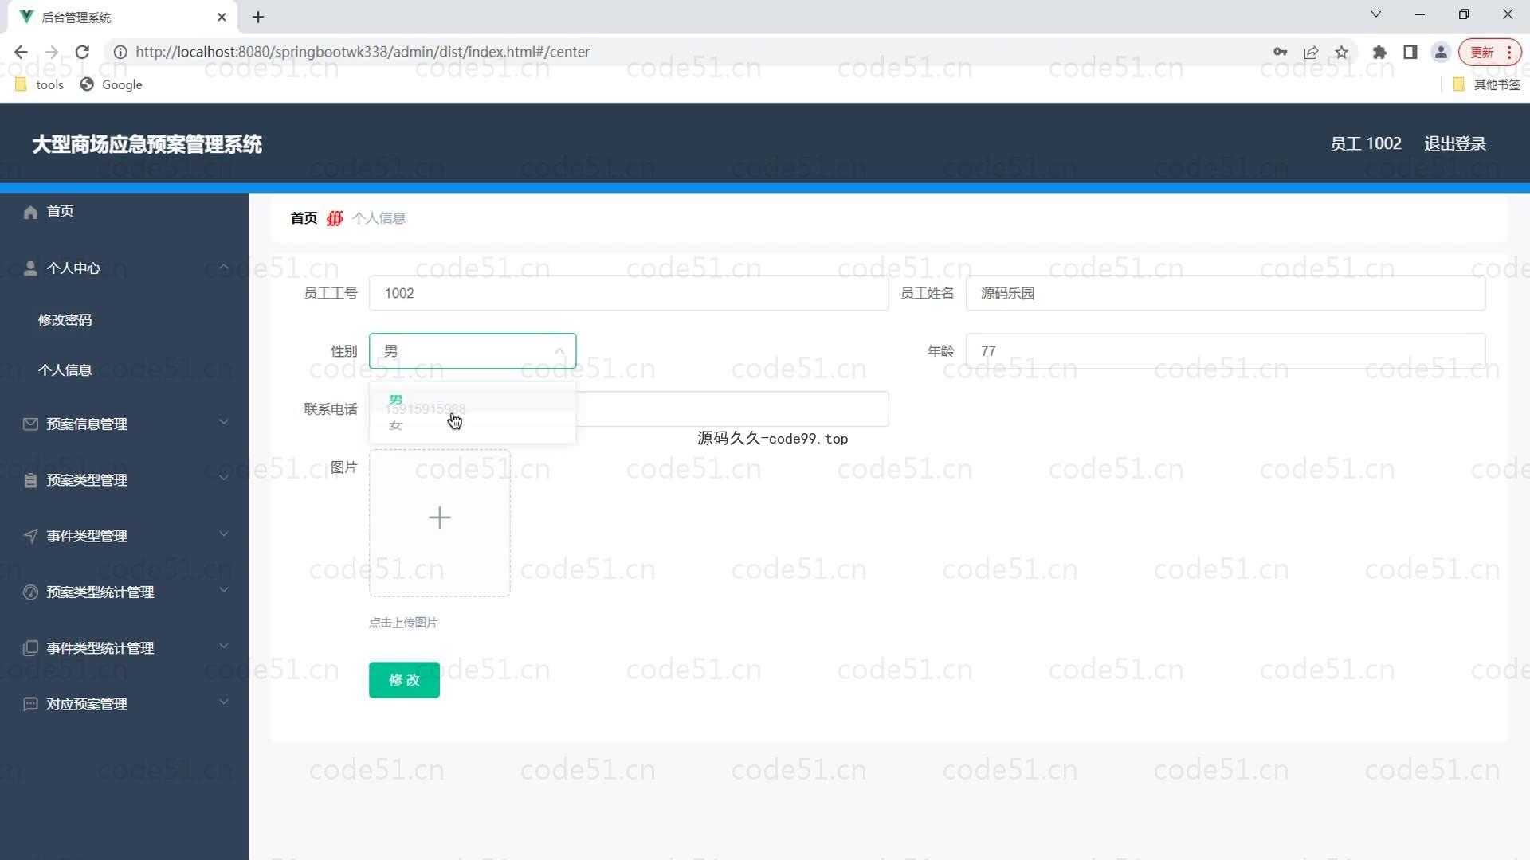Click the copy icon of 事件类型统计管理

point(30,648)
